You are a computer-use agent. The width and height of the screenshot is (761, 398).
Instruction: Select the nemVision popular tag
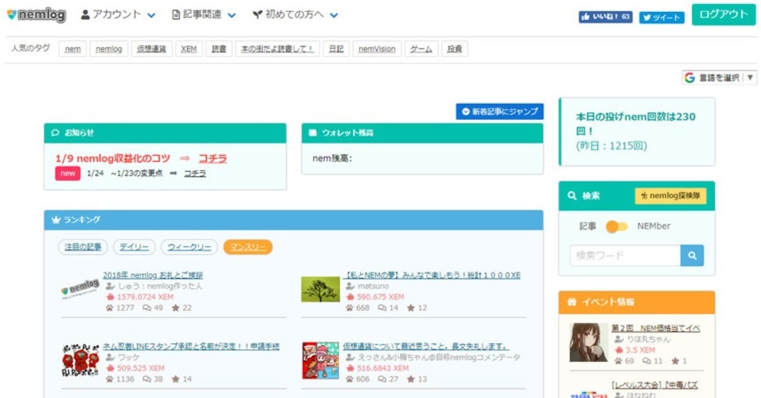click(377, 49)
